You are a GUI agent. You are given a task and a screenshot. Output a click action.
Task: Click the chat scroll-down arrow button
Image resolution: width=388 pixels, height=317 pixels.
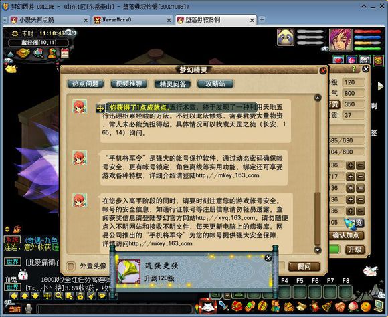[35, 296]
